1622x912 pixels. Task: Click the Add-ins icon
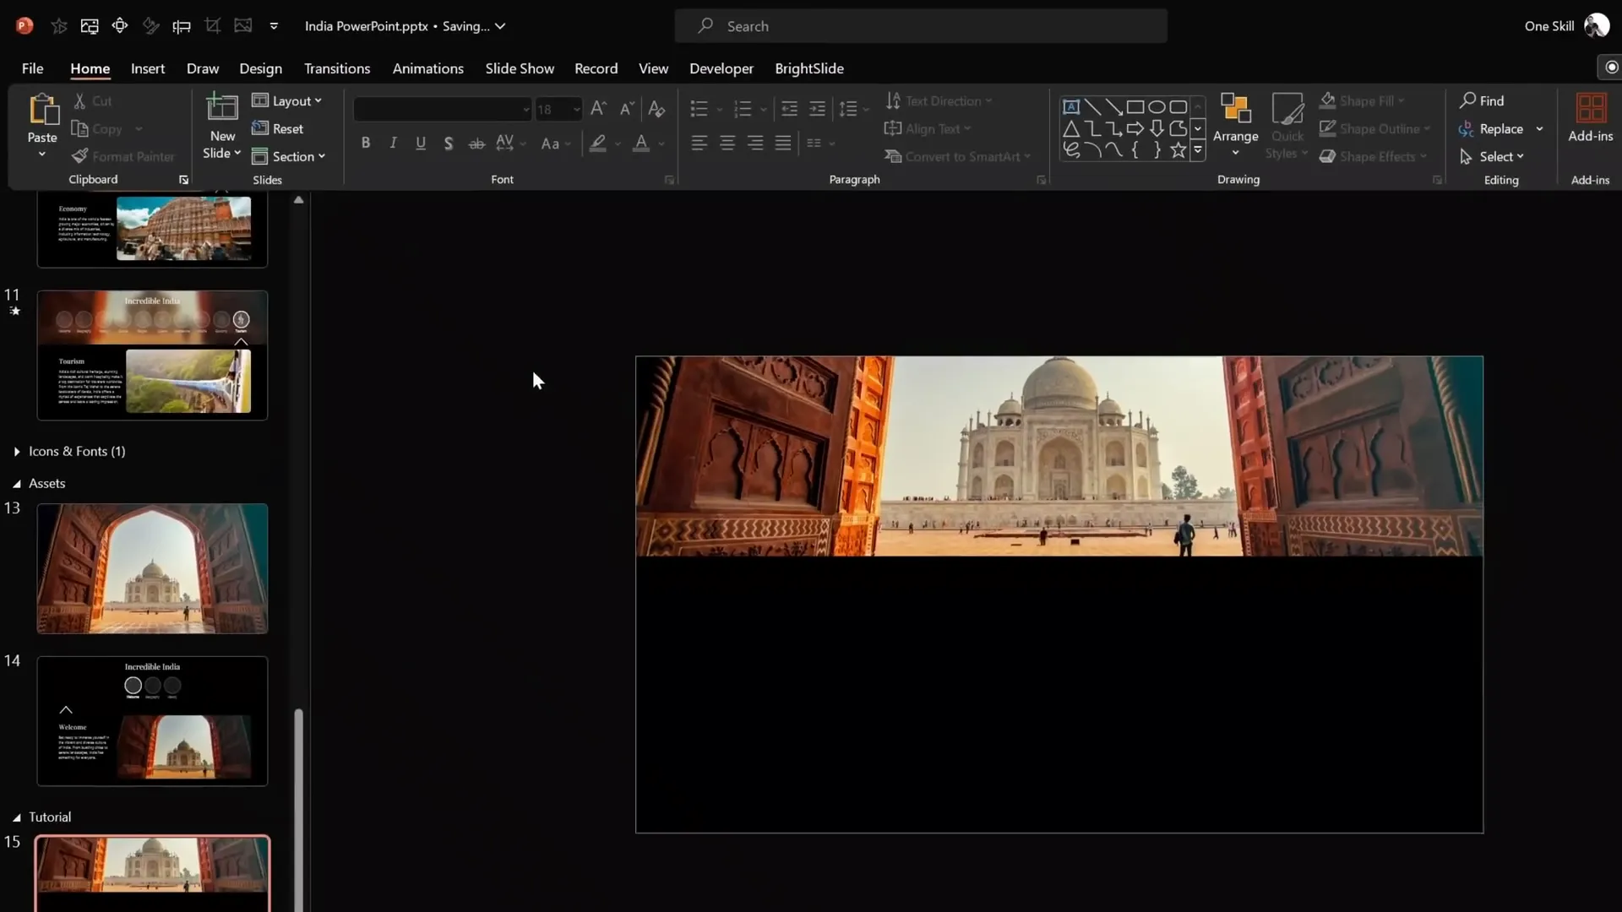click(1591, 110)
